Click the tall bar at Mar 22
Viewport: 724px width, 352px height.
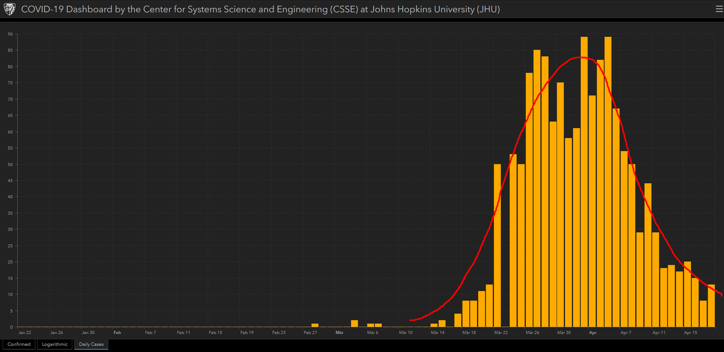pos(498,245)
